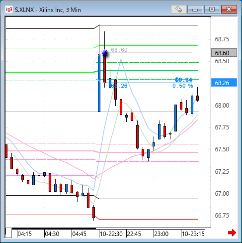Viewport: 242px width, 243px height.
Task: Click the 04:30 time axis label
Action: (x=52, y=234)
